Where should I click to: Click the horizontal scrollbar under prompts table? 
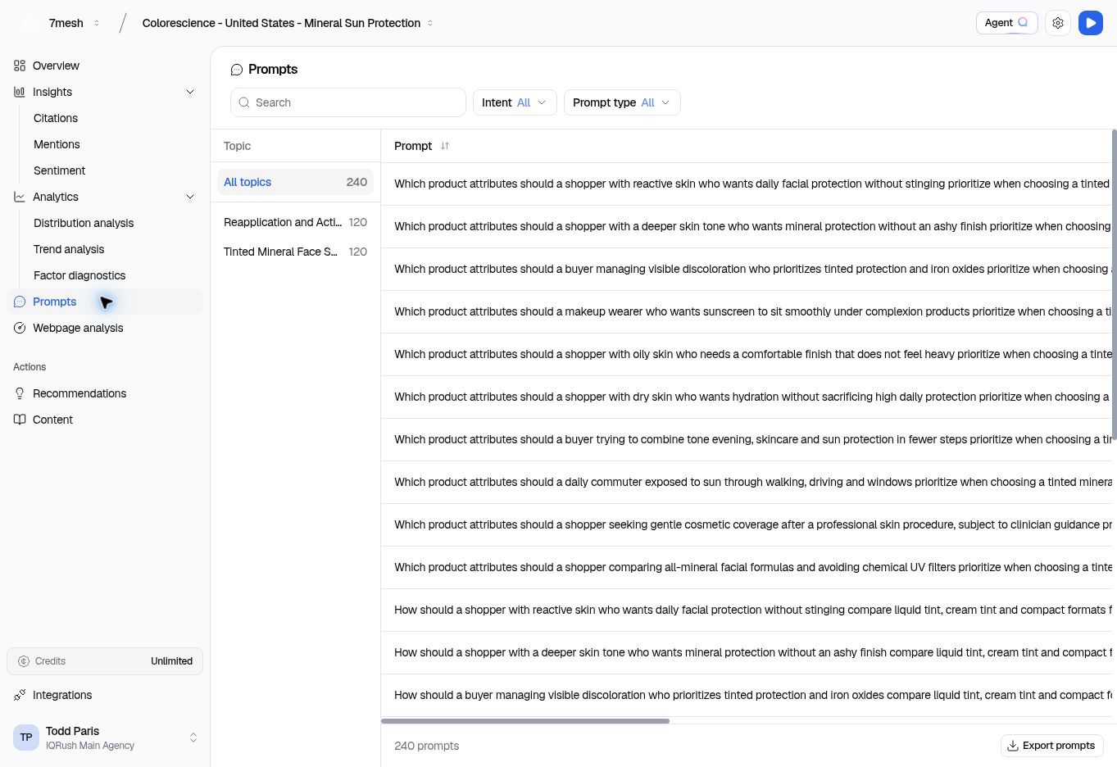click(x=525, y=721)
